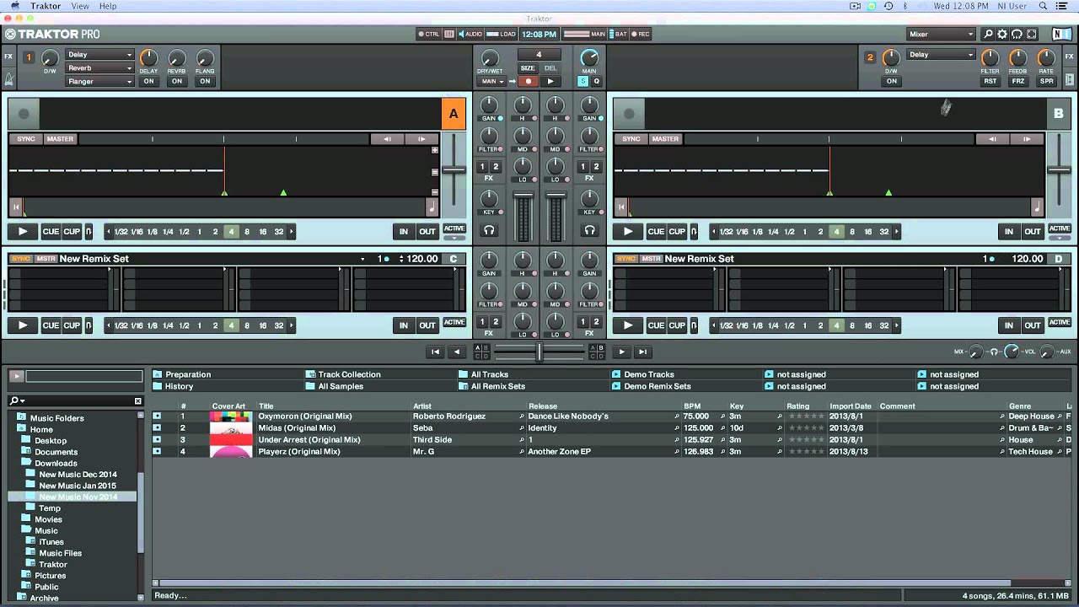Viewport: 1079px width, 607px height.
Task: Open the search options dropdown in browser
Action: 18,401
